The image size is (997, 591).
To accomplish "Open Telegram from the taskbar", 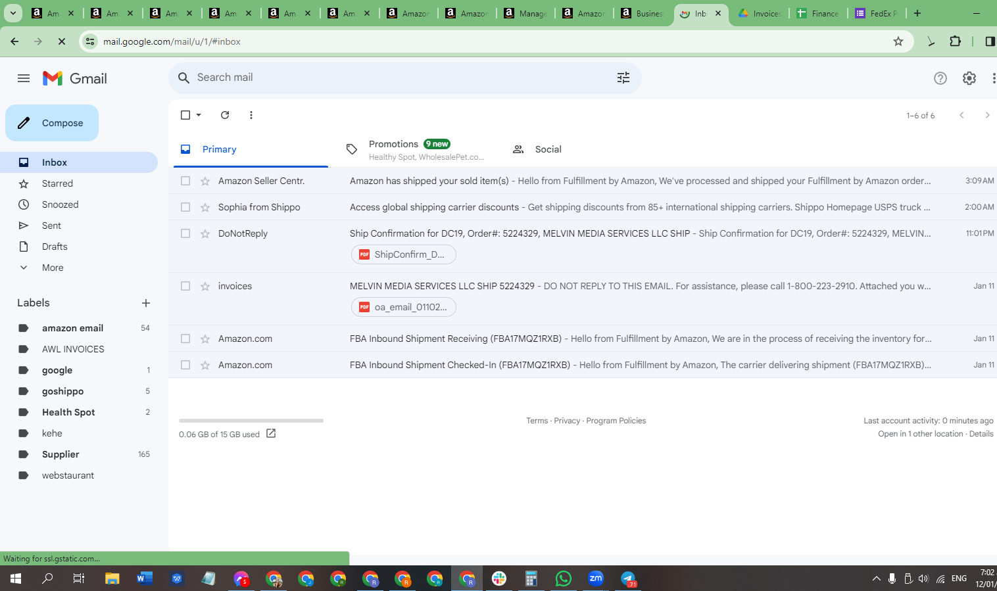I will [x=628, y=579].
